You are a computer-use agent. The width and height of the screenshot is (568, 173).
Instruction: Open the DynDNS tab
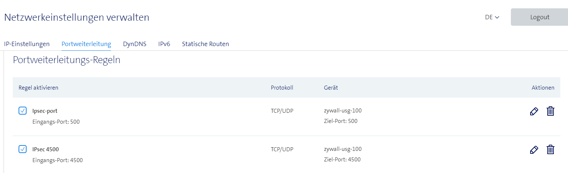click(x=135, y=44)
